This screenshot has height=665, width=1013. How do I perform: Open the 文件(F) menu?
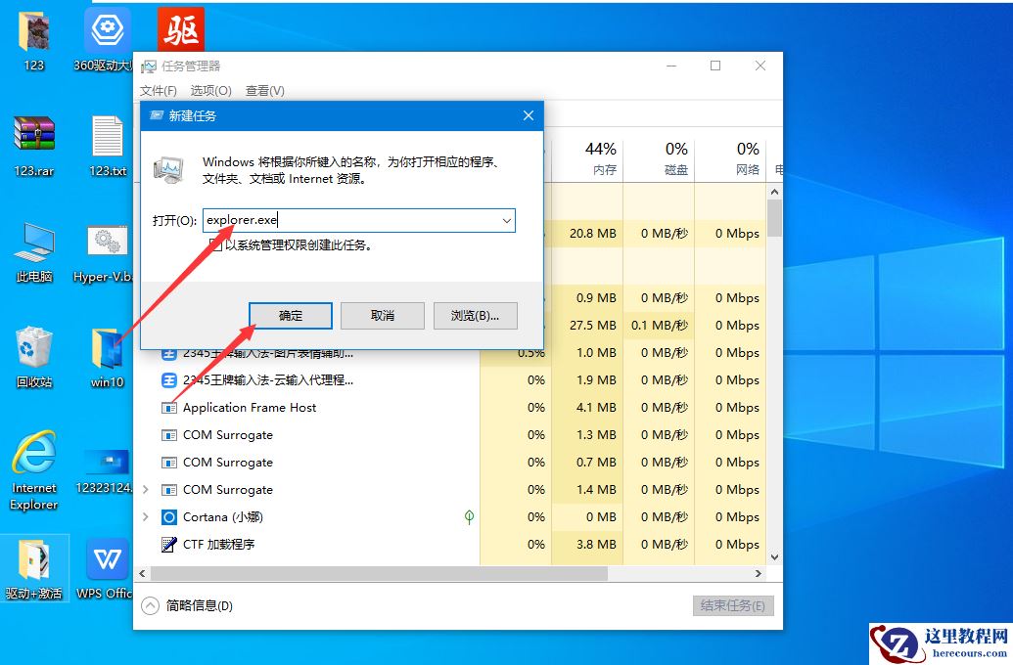[x=159, y=90]
